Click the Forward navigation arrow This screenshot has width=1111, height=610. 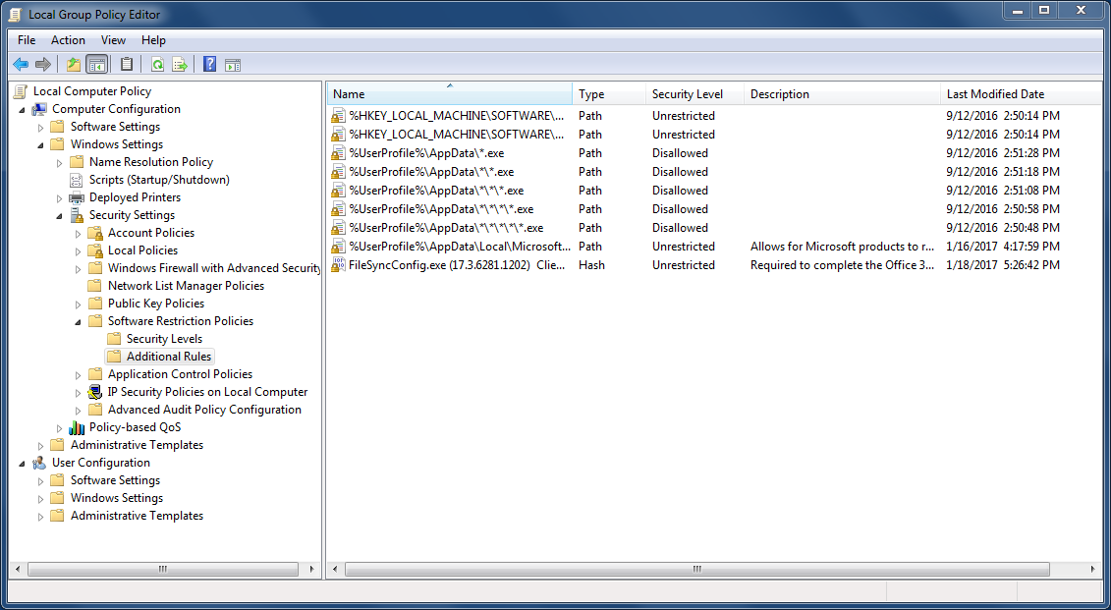click(43, 64)
